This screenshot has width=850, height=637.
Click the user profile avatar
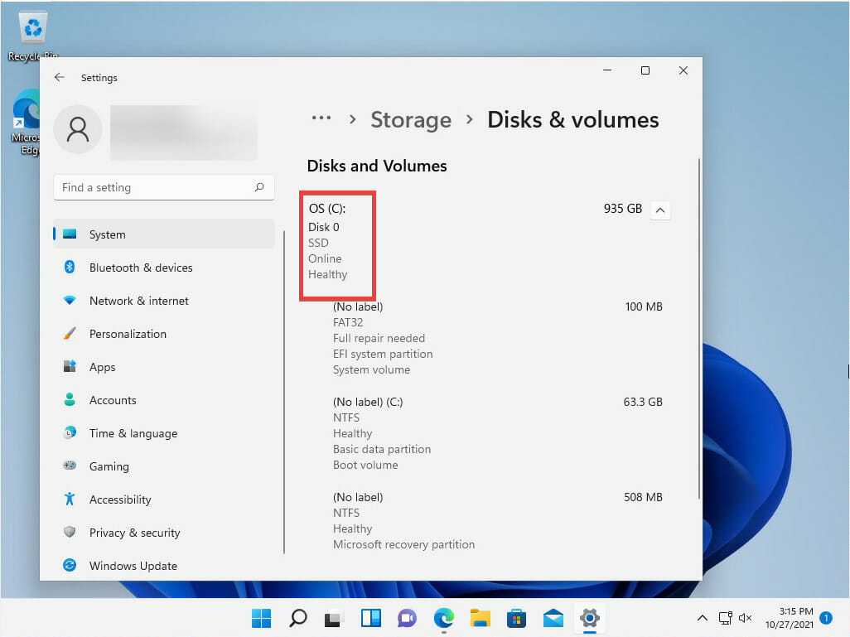click(78, 129)
